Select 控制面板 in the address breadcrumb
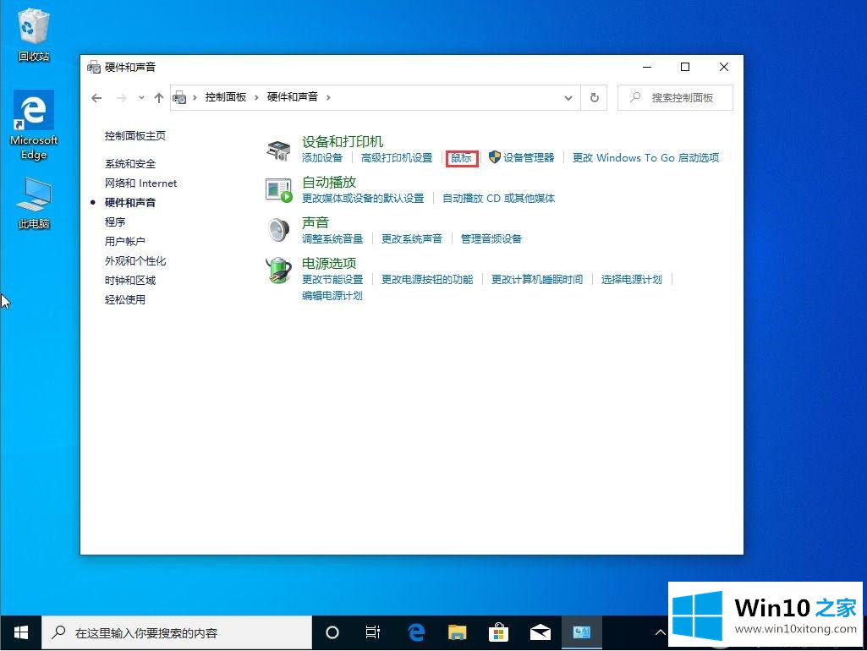This screenshot has width=867, height=651. pos(226,97)
